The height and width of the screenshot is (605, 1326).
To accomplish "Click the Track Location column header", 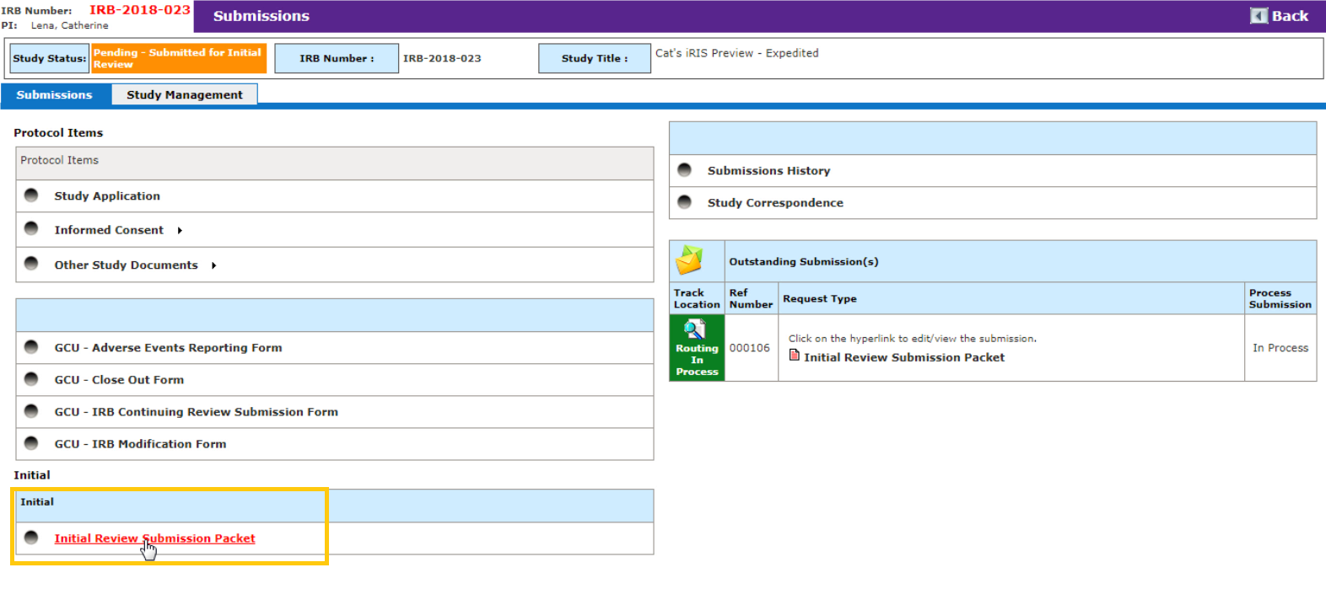I will point(697,298).
